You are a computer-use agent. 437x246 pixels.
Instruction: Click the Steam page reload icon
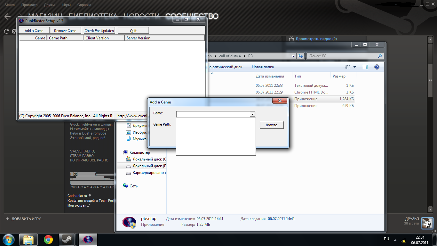coord(6,31)
